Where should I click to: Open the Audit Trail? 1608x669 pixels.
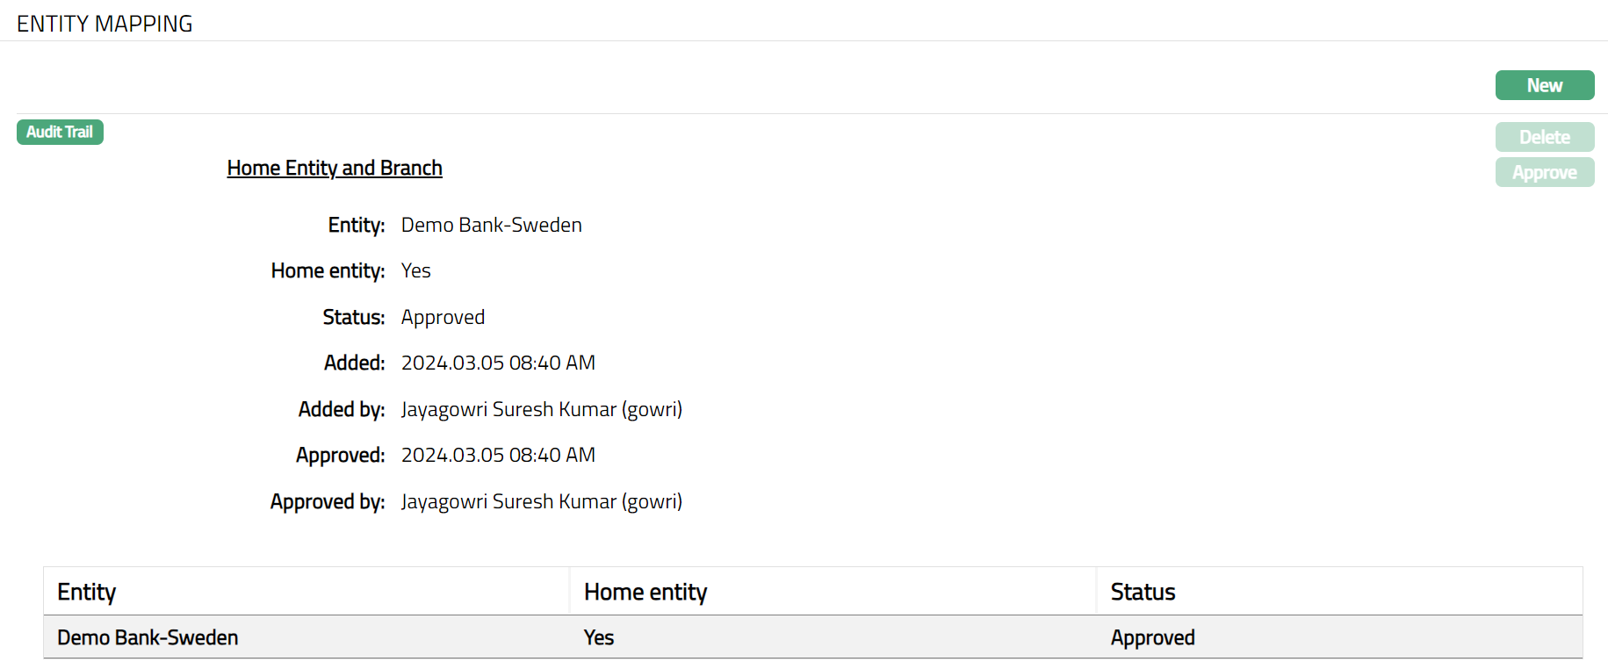click(x=60, y=132)
